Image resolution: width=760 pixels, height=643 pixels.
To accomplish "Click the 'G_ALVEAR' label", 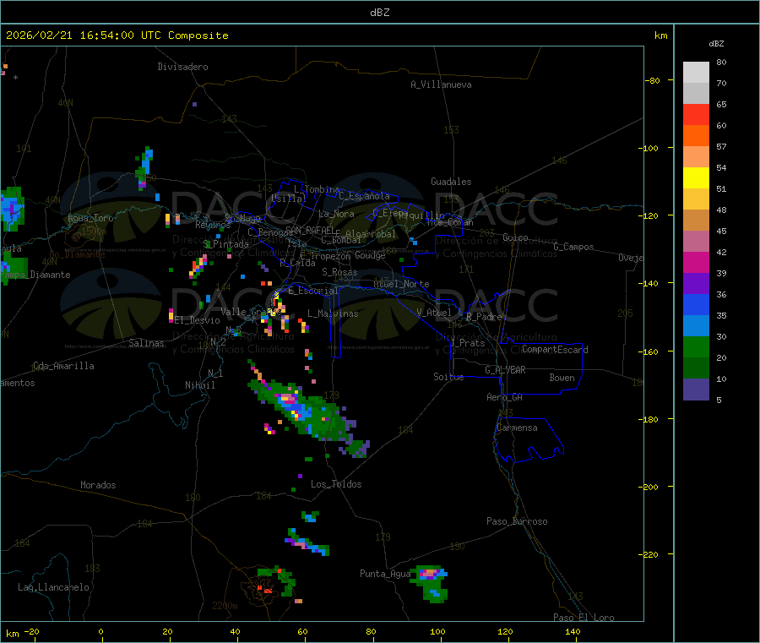I will coord(506,370).
